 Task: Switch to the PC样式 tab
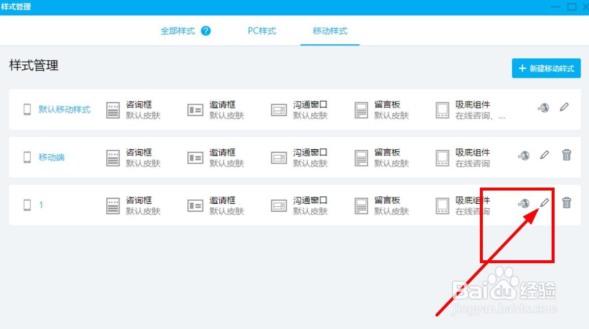coord(261,30)
